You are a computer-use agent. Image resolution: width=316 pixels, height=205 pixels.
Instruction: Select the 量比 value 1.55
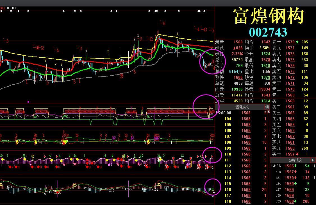click(266, 71)
